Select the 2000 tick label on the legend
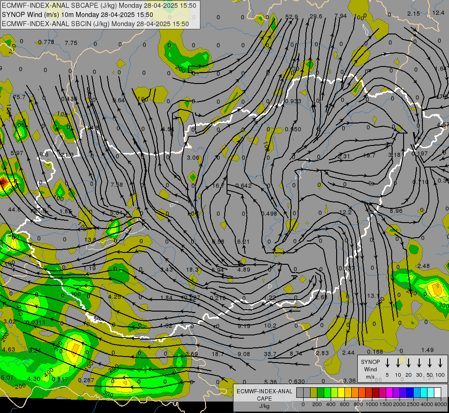The image size is (449, 413). point(399,404)
